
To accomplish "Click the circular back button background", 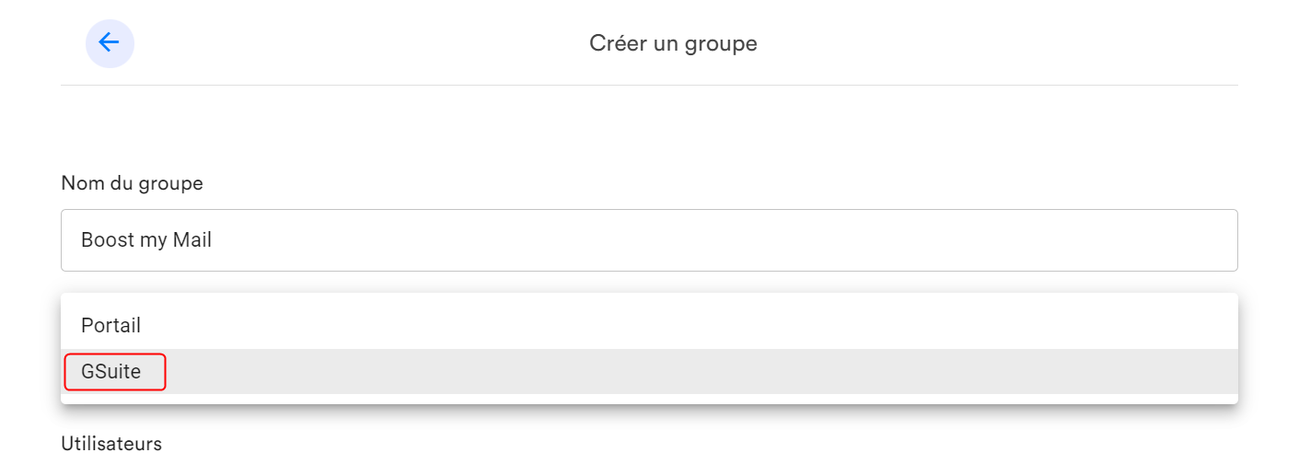I will pyautogui.click(x=123, y=55).
